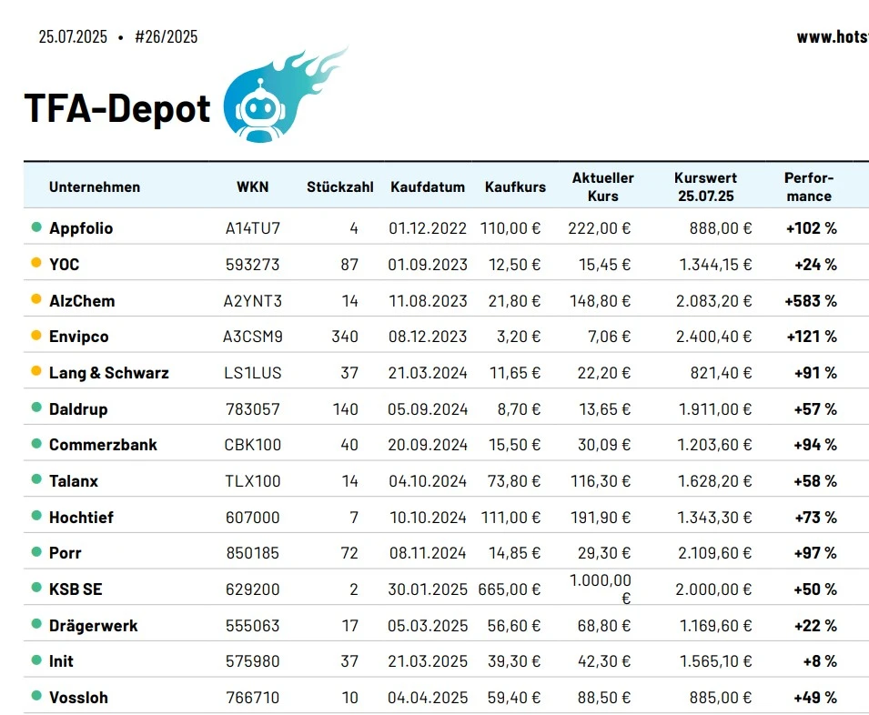Select Drägerwerk purchase date 05.03.2025
The image size is (869, 715).
click(428, 625)
